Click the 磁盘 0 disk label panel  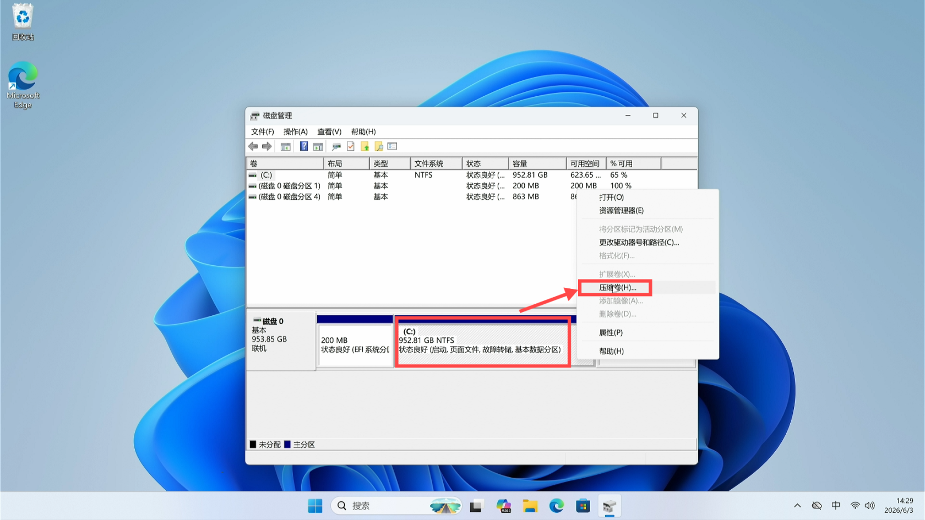(x=281, y=341)
